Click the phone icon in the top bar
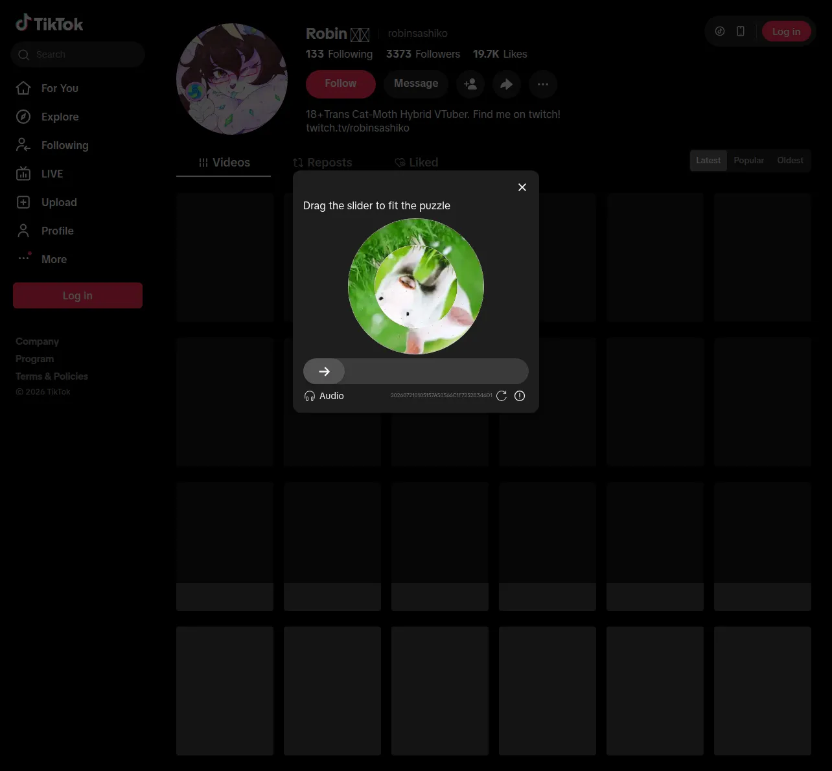The height and width of the screenshot is (771, 832). [x=741, y=31]
